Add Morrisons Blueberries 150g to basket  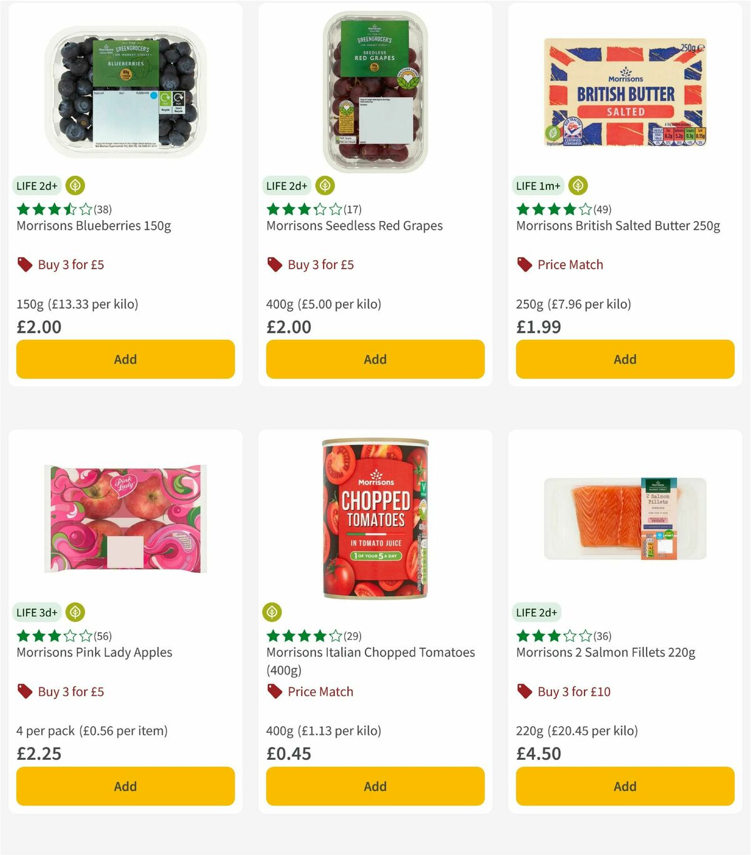125,359
